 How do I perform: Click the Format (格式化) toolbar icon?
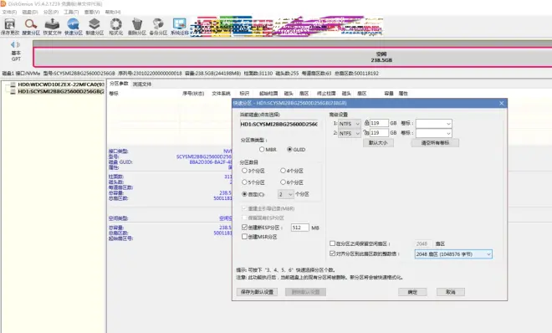click(x=115, y=27)
